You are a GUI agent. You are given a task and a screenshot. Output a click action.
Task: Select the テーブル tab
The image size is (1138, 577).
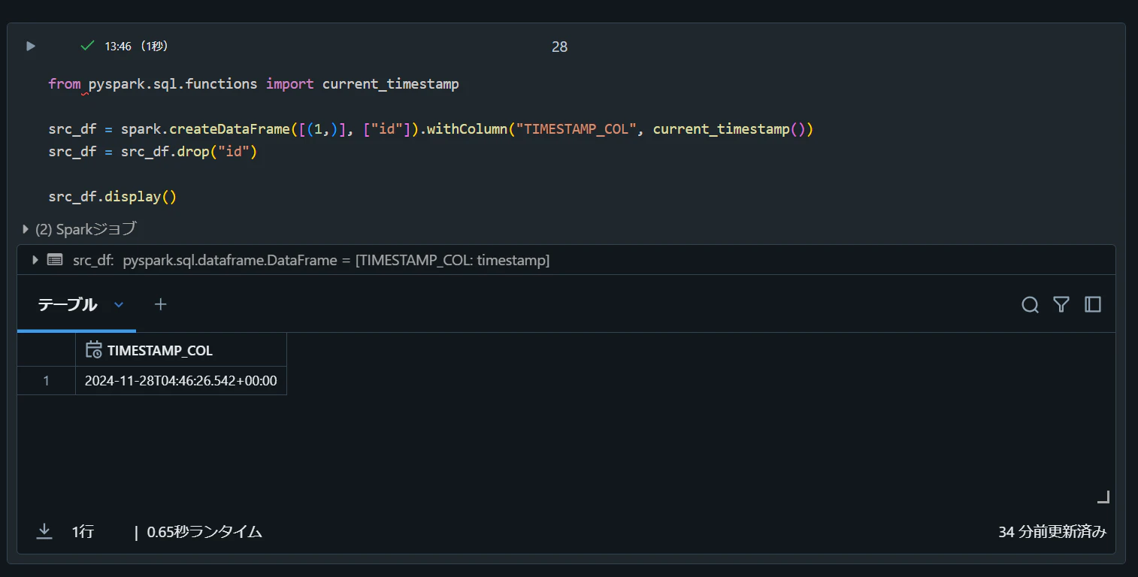click(68, 304)
